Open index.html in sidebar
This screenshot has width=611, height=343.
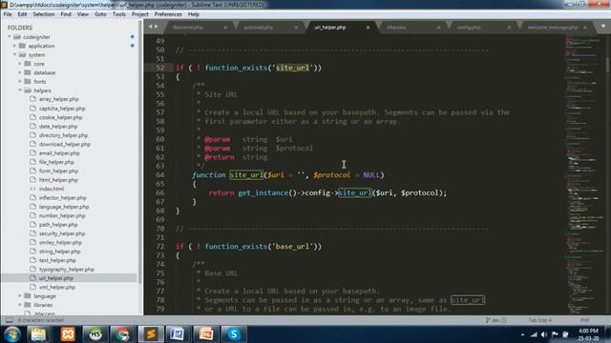[52, 189]
